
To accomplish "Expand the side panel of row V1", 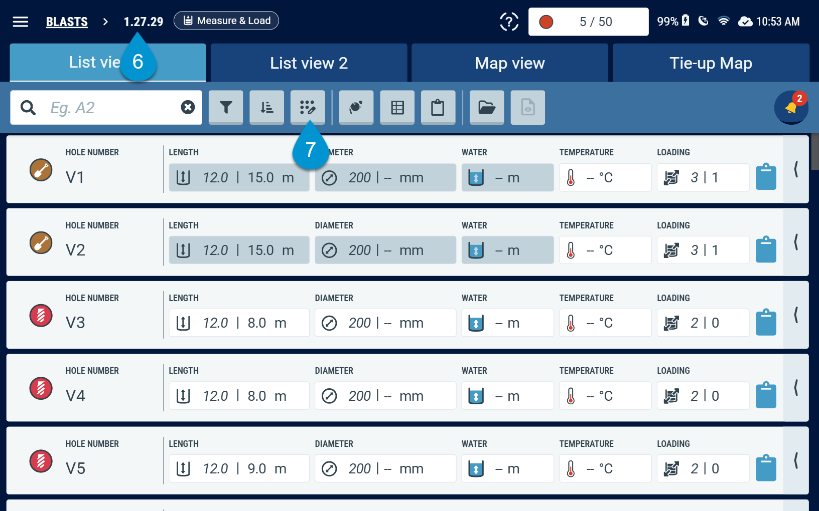I will coord(796,169).
